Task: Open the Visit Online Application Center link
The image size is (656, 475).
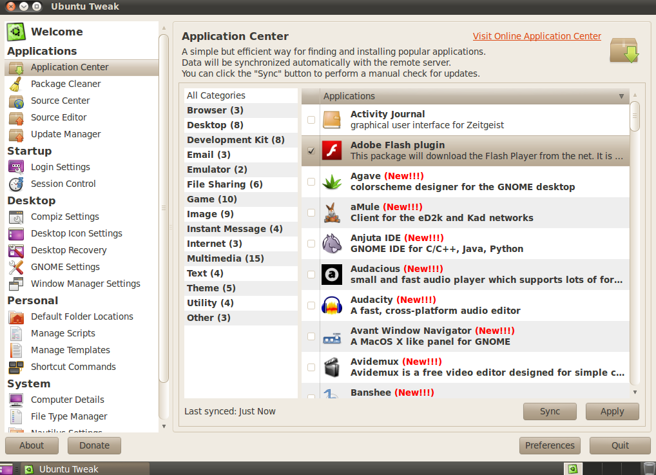Action: [537, 36]
